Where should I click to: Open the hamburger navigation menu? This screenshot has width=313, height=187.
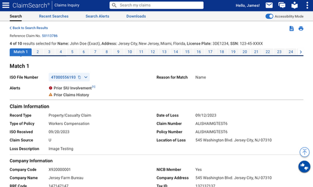pyautogui.click(x=6, y=5)
